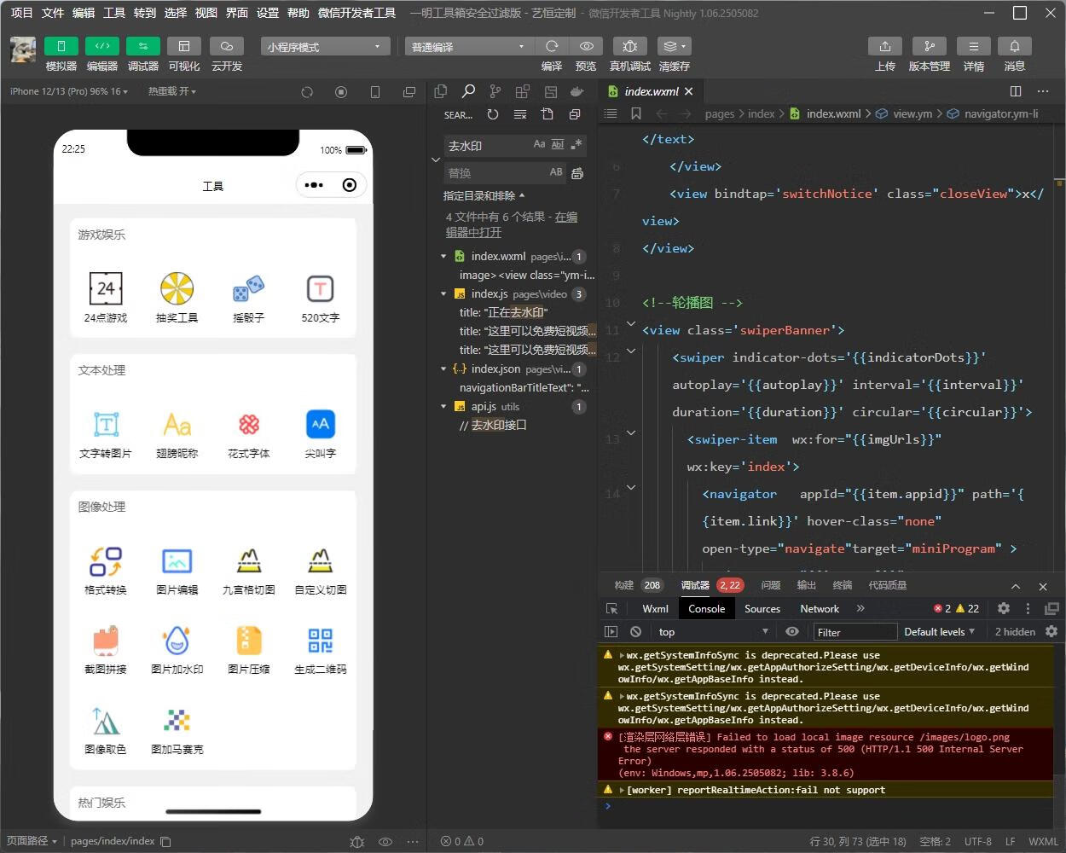
Task: Click the clear console icon
Action: point(635,631)
